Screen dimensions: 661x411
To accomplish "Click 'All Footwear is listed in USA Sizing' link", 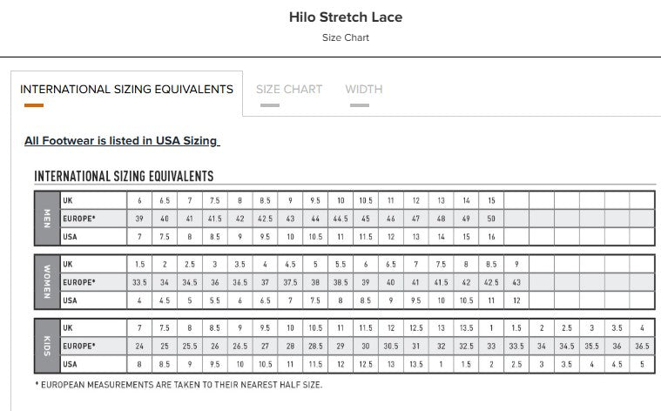I will point(122,141).
